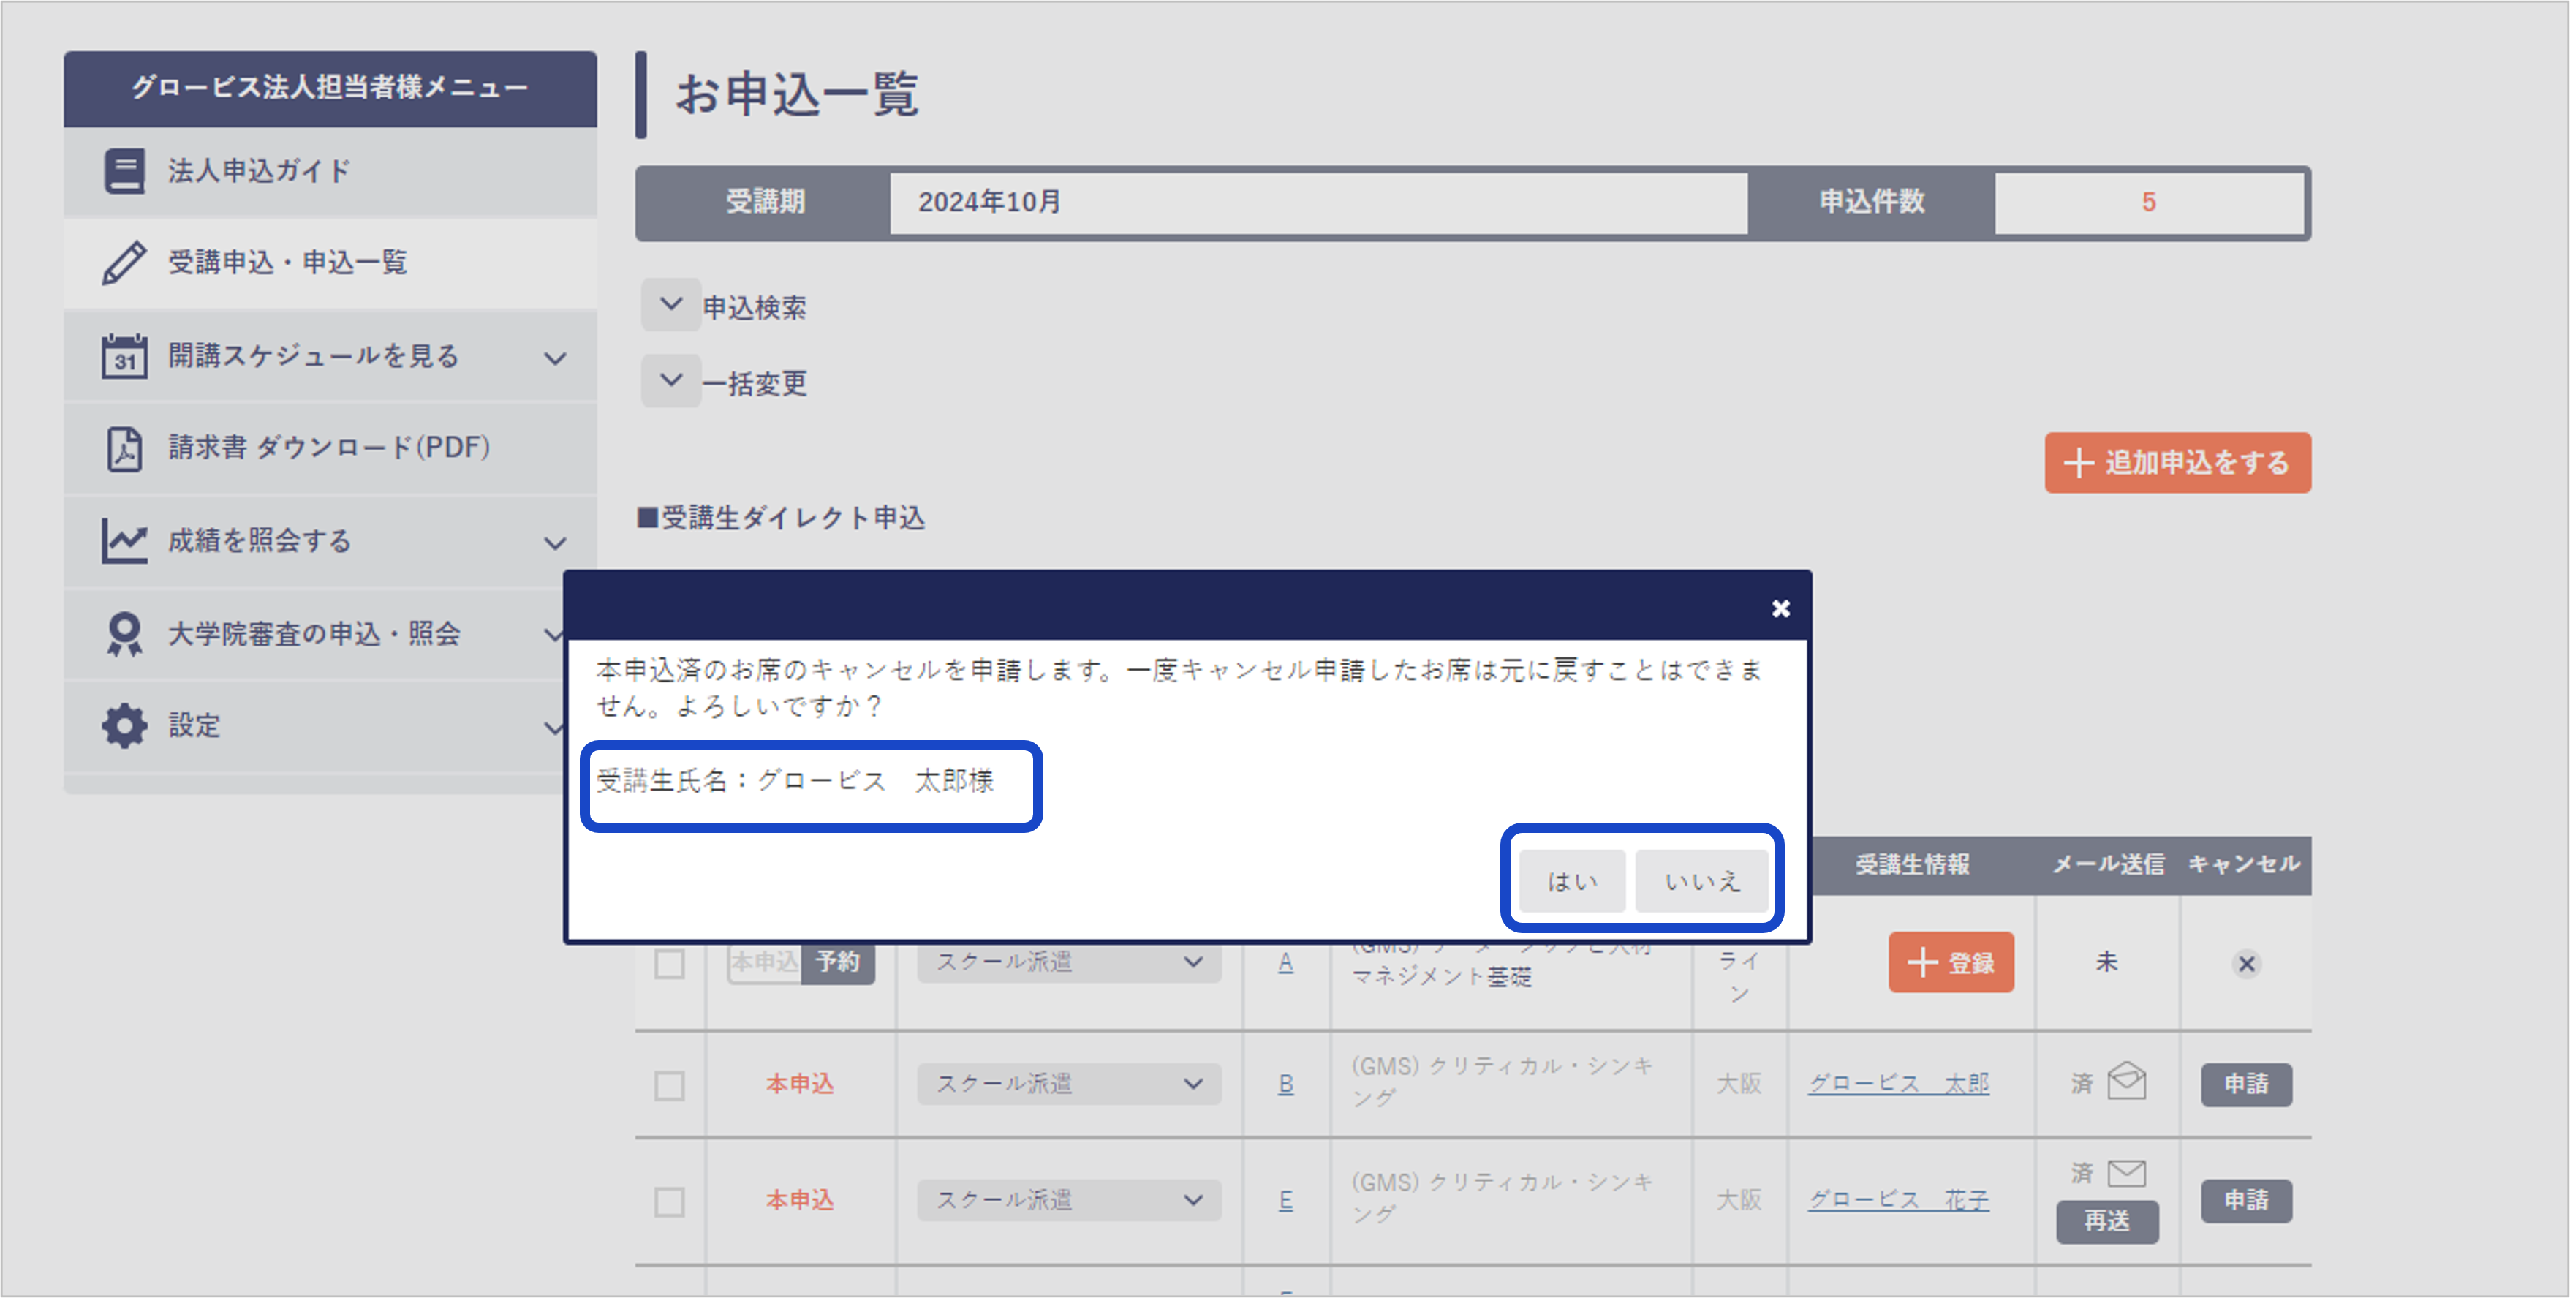
Task: Expand the 申込検索 section
Action: (x=670, y=305)
